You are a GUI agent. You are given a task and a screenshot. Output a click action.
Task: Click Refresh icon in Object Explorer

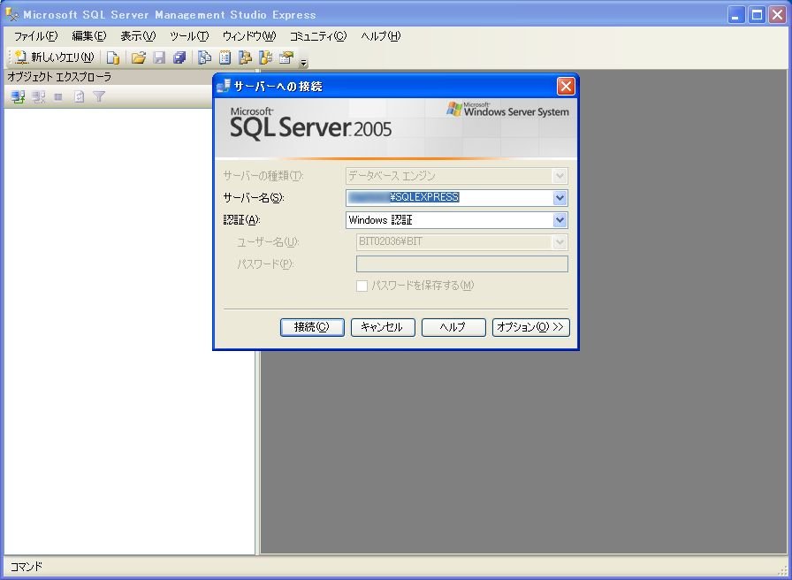point(79,96)
